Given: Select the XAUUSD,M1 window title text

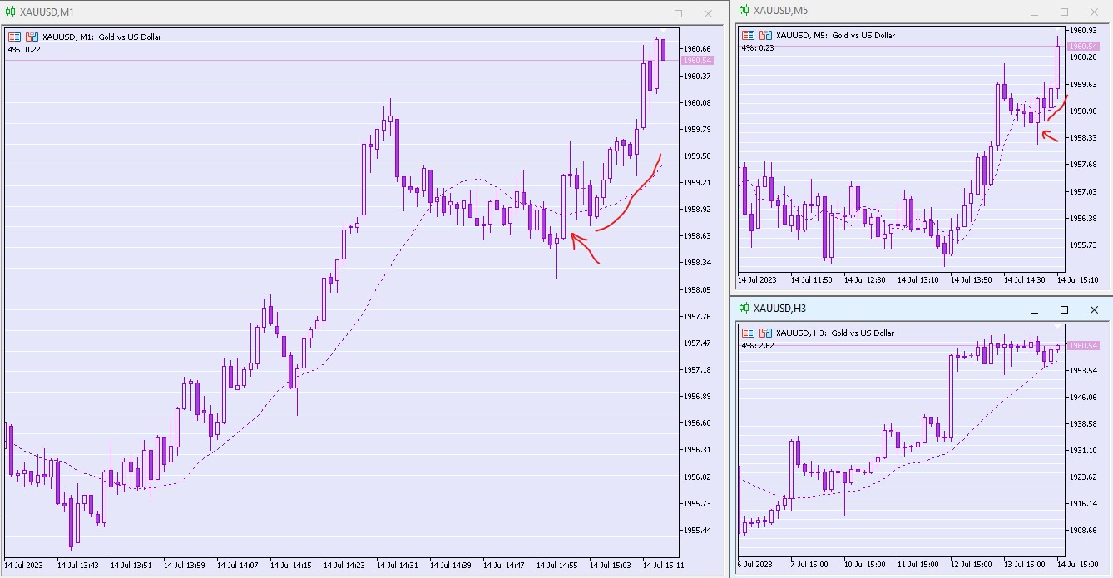Looking at the screenshot, I should pos(47,12).
